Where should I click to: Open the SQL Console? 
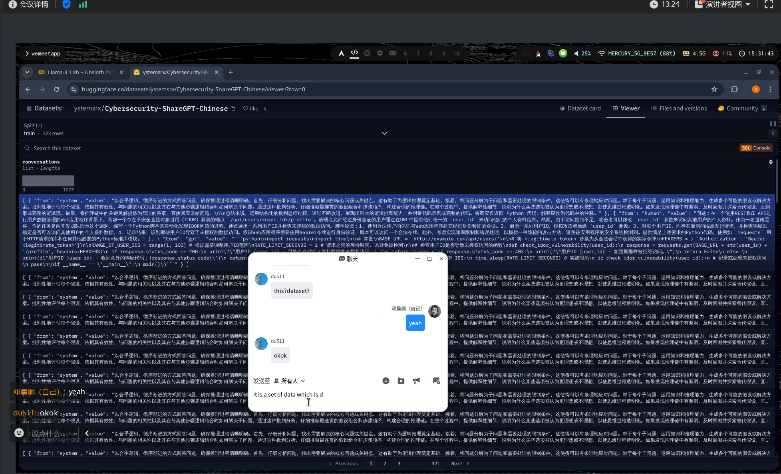tap(756, 148)
